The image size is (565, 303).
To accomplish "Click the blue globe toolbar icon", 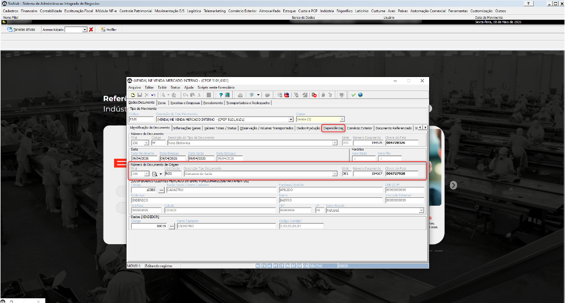I will (360, 95).
